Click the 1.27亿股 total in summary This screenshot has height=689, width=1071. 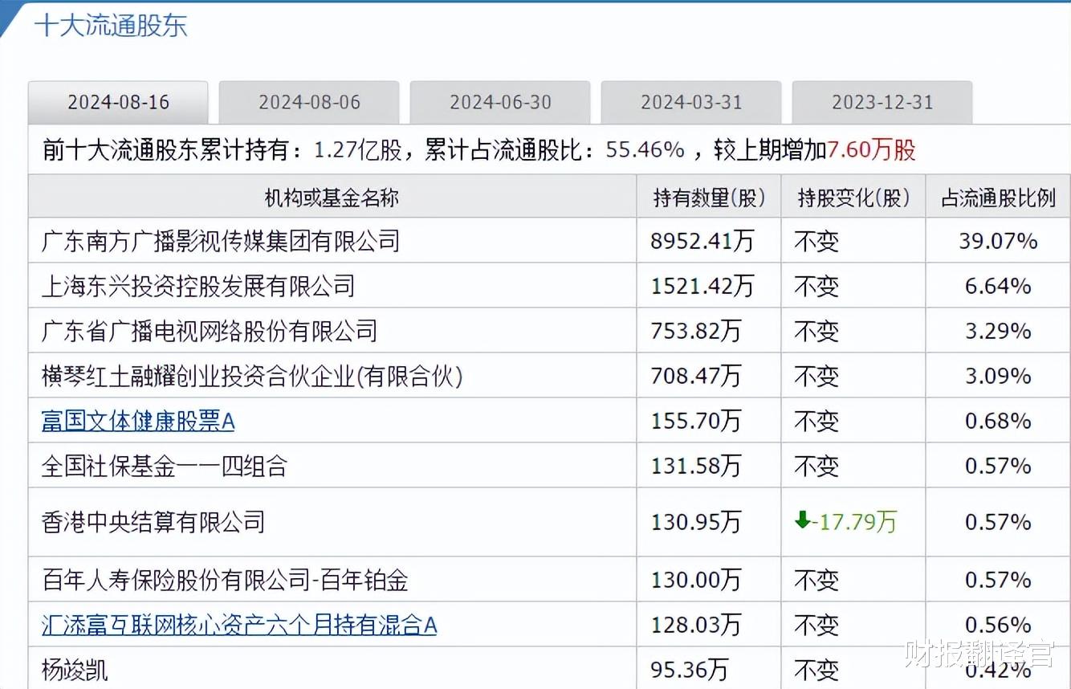tap(356, 149)
